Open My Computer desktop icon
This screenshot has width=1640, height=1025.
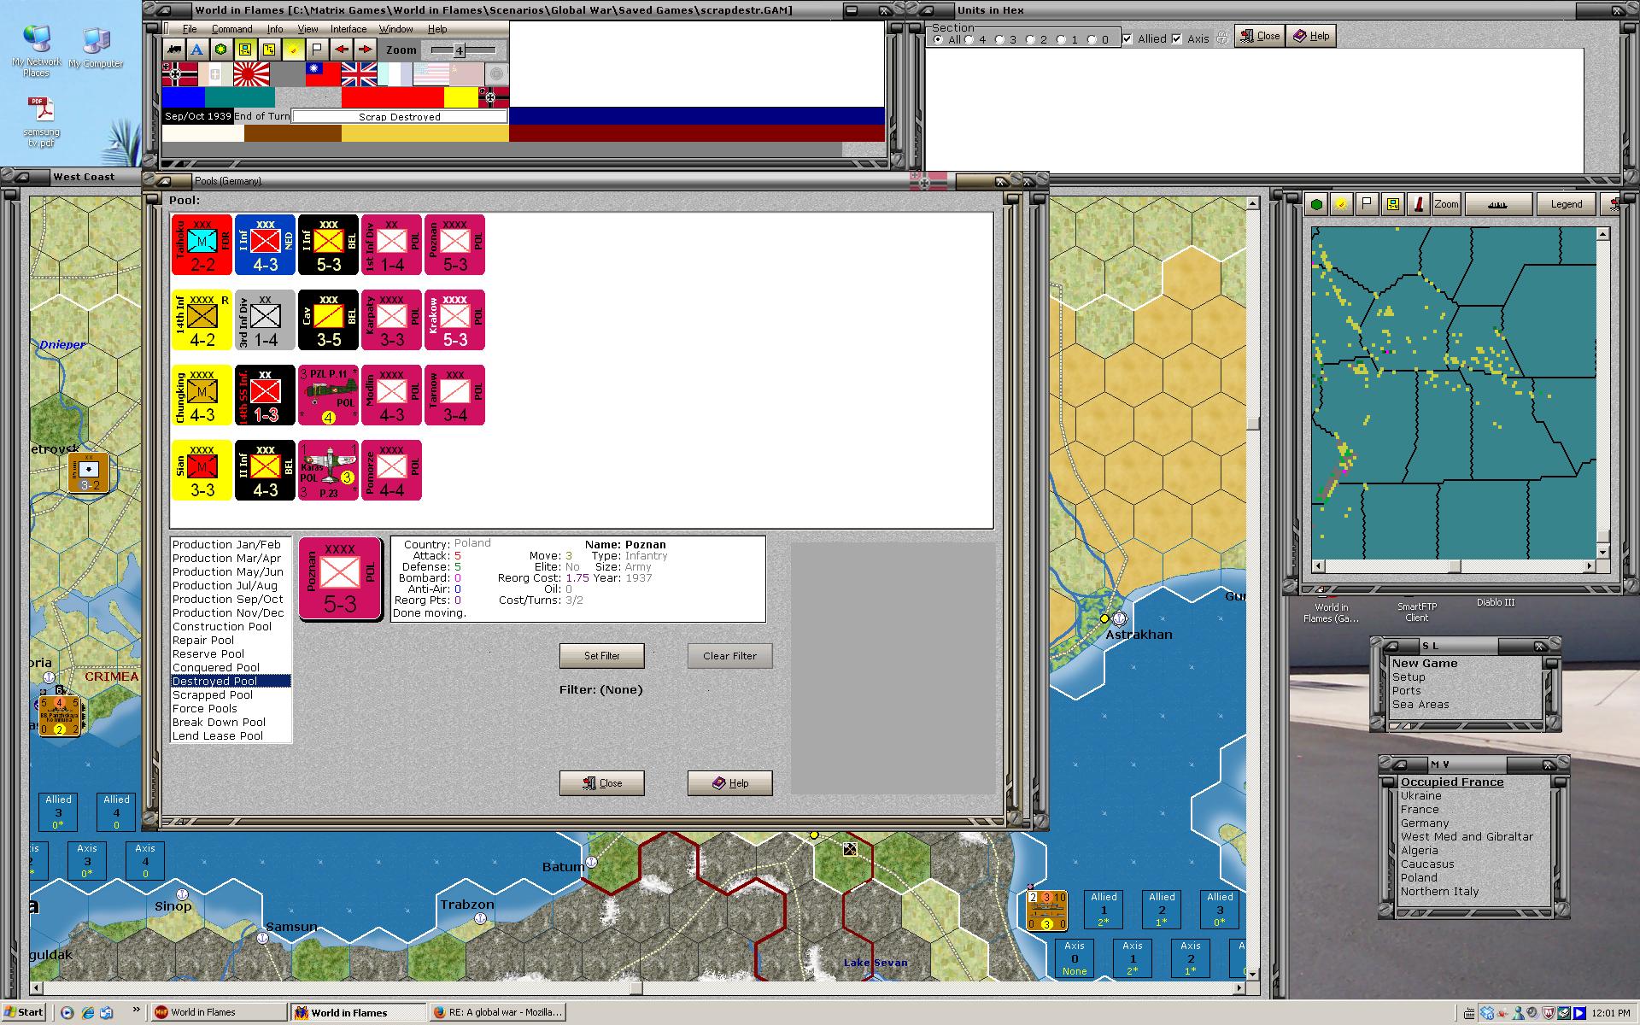click(96, 48)
